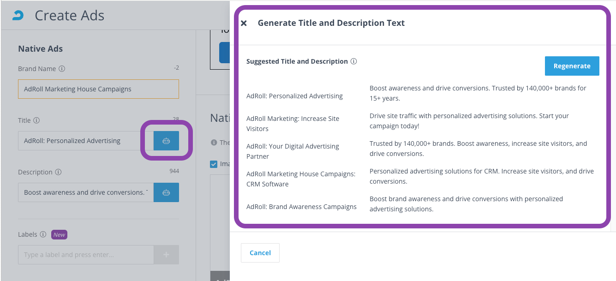Choose 'AdRoll Marketing: Increase Site Visitors' suggestion

(x=293, y=124)
